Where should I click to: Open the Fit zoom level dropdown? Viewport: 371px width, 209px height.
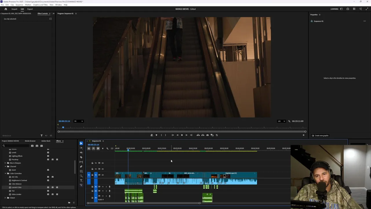click(x=79, y=121)
